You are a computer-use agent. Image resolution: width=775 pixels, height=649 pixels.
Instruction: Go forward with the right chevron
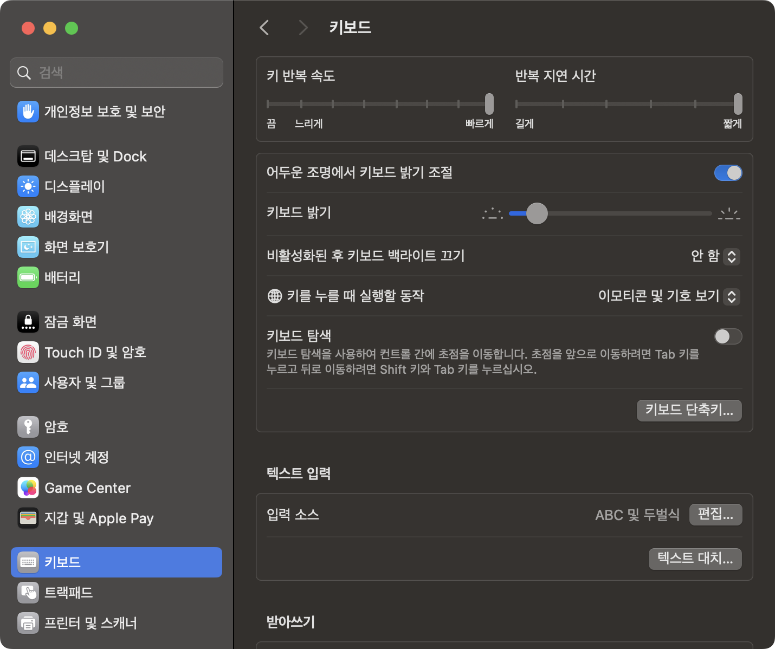(x=303, y=28)
